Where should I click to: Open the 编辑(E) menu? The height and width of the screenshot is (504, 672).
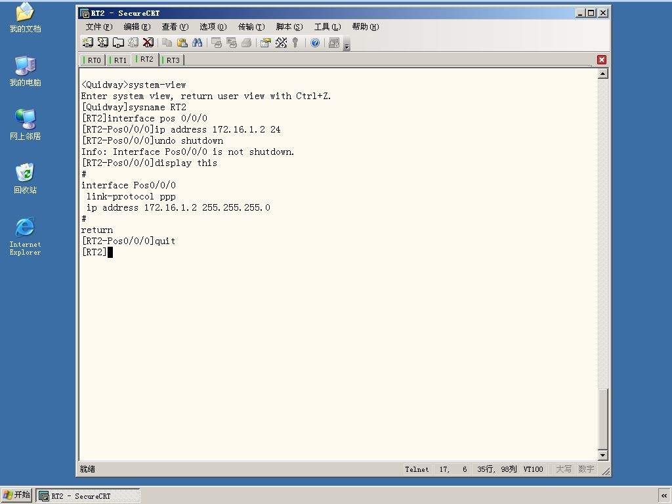[137, 26]
